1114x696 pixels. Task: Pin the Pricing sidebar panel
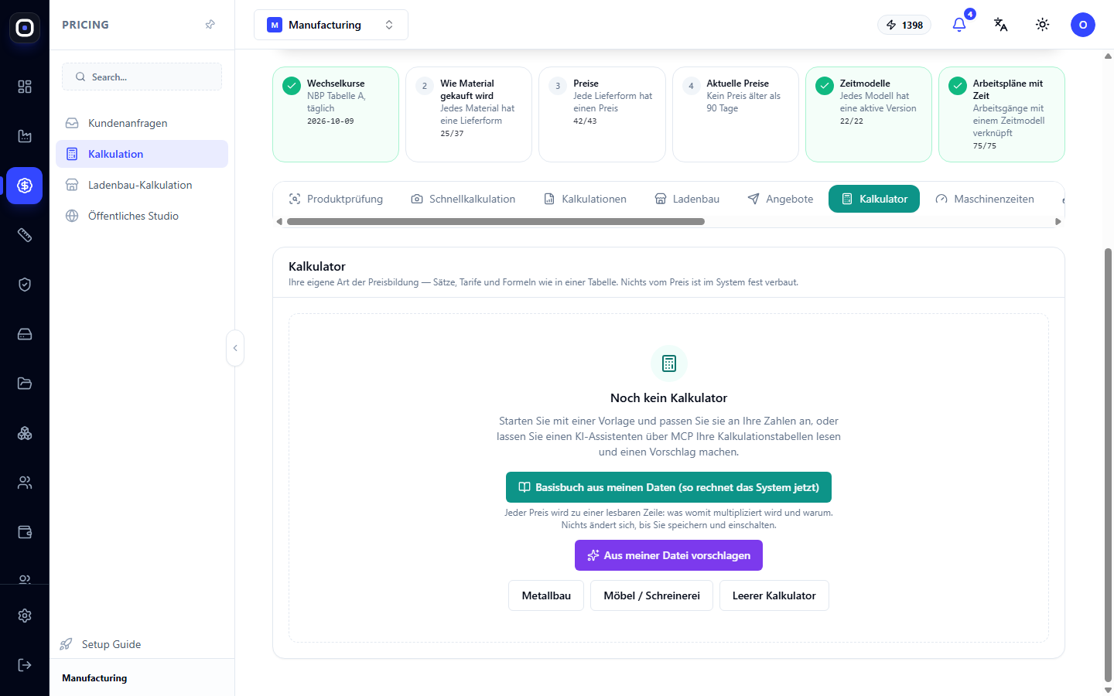(x=210, y=25)
